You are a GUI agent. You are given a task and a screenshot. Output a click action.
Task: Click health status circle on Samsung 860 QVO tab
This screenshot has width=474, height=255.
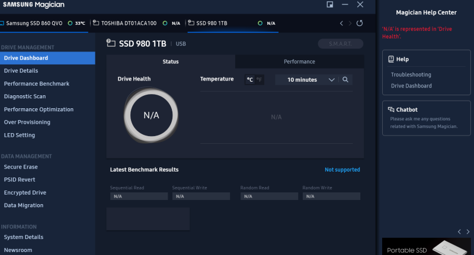70,23
